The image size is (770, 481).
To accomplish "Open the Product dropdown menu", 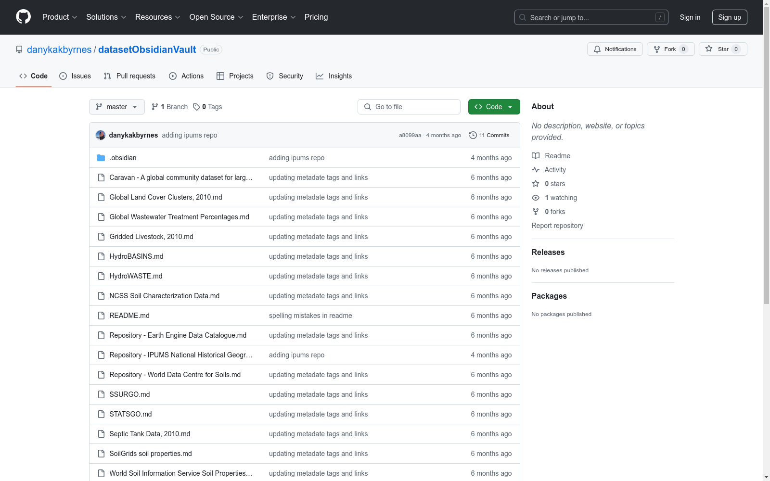I will point(60,17).
